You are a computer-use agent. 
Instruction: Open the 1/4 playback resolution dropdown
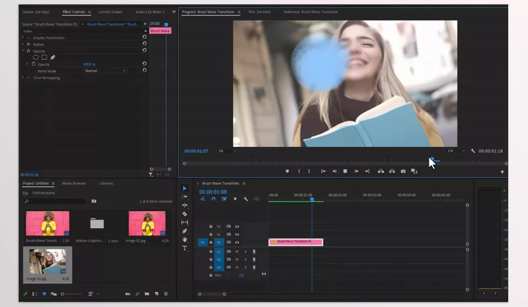tap(456, 151)
